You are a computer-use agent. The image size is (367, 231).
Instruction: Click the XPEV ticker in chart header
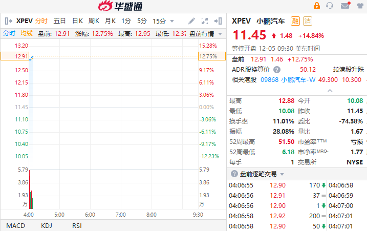pyautogui.click(x=25, y=21)
